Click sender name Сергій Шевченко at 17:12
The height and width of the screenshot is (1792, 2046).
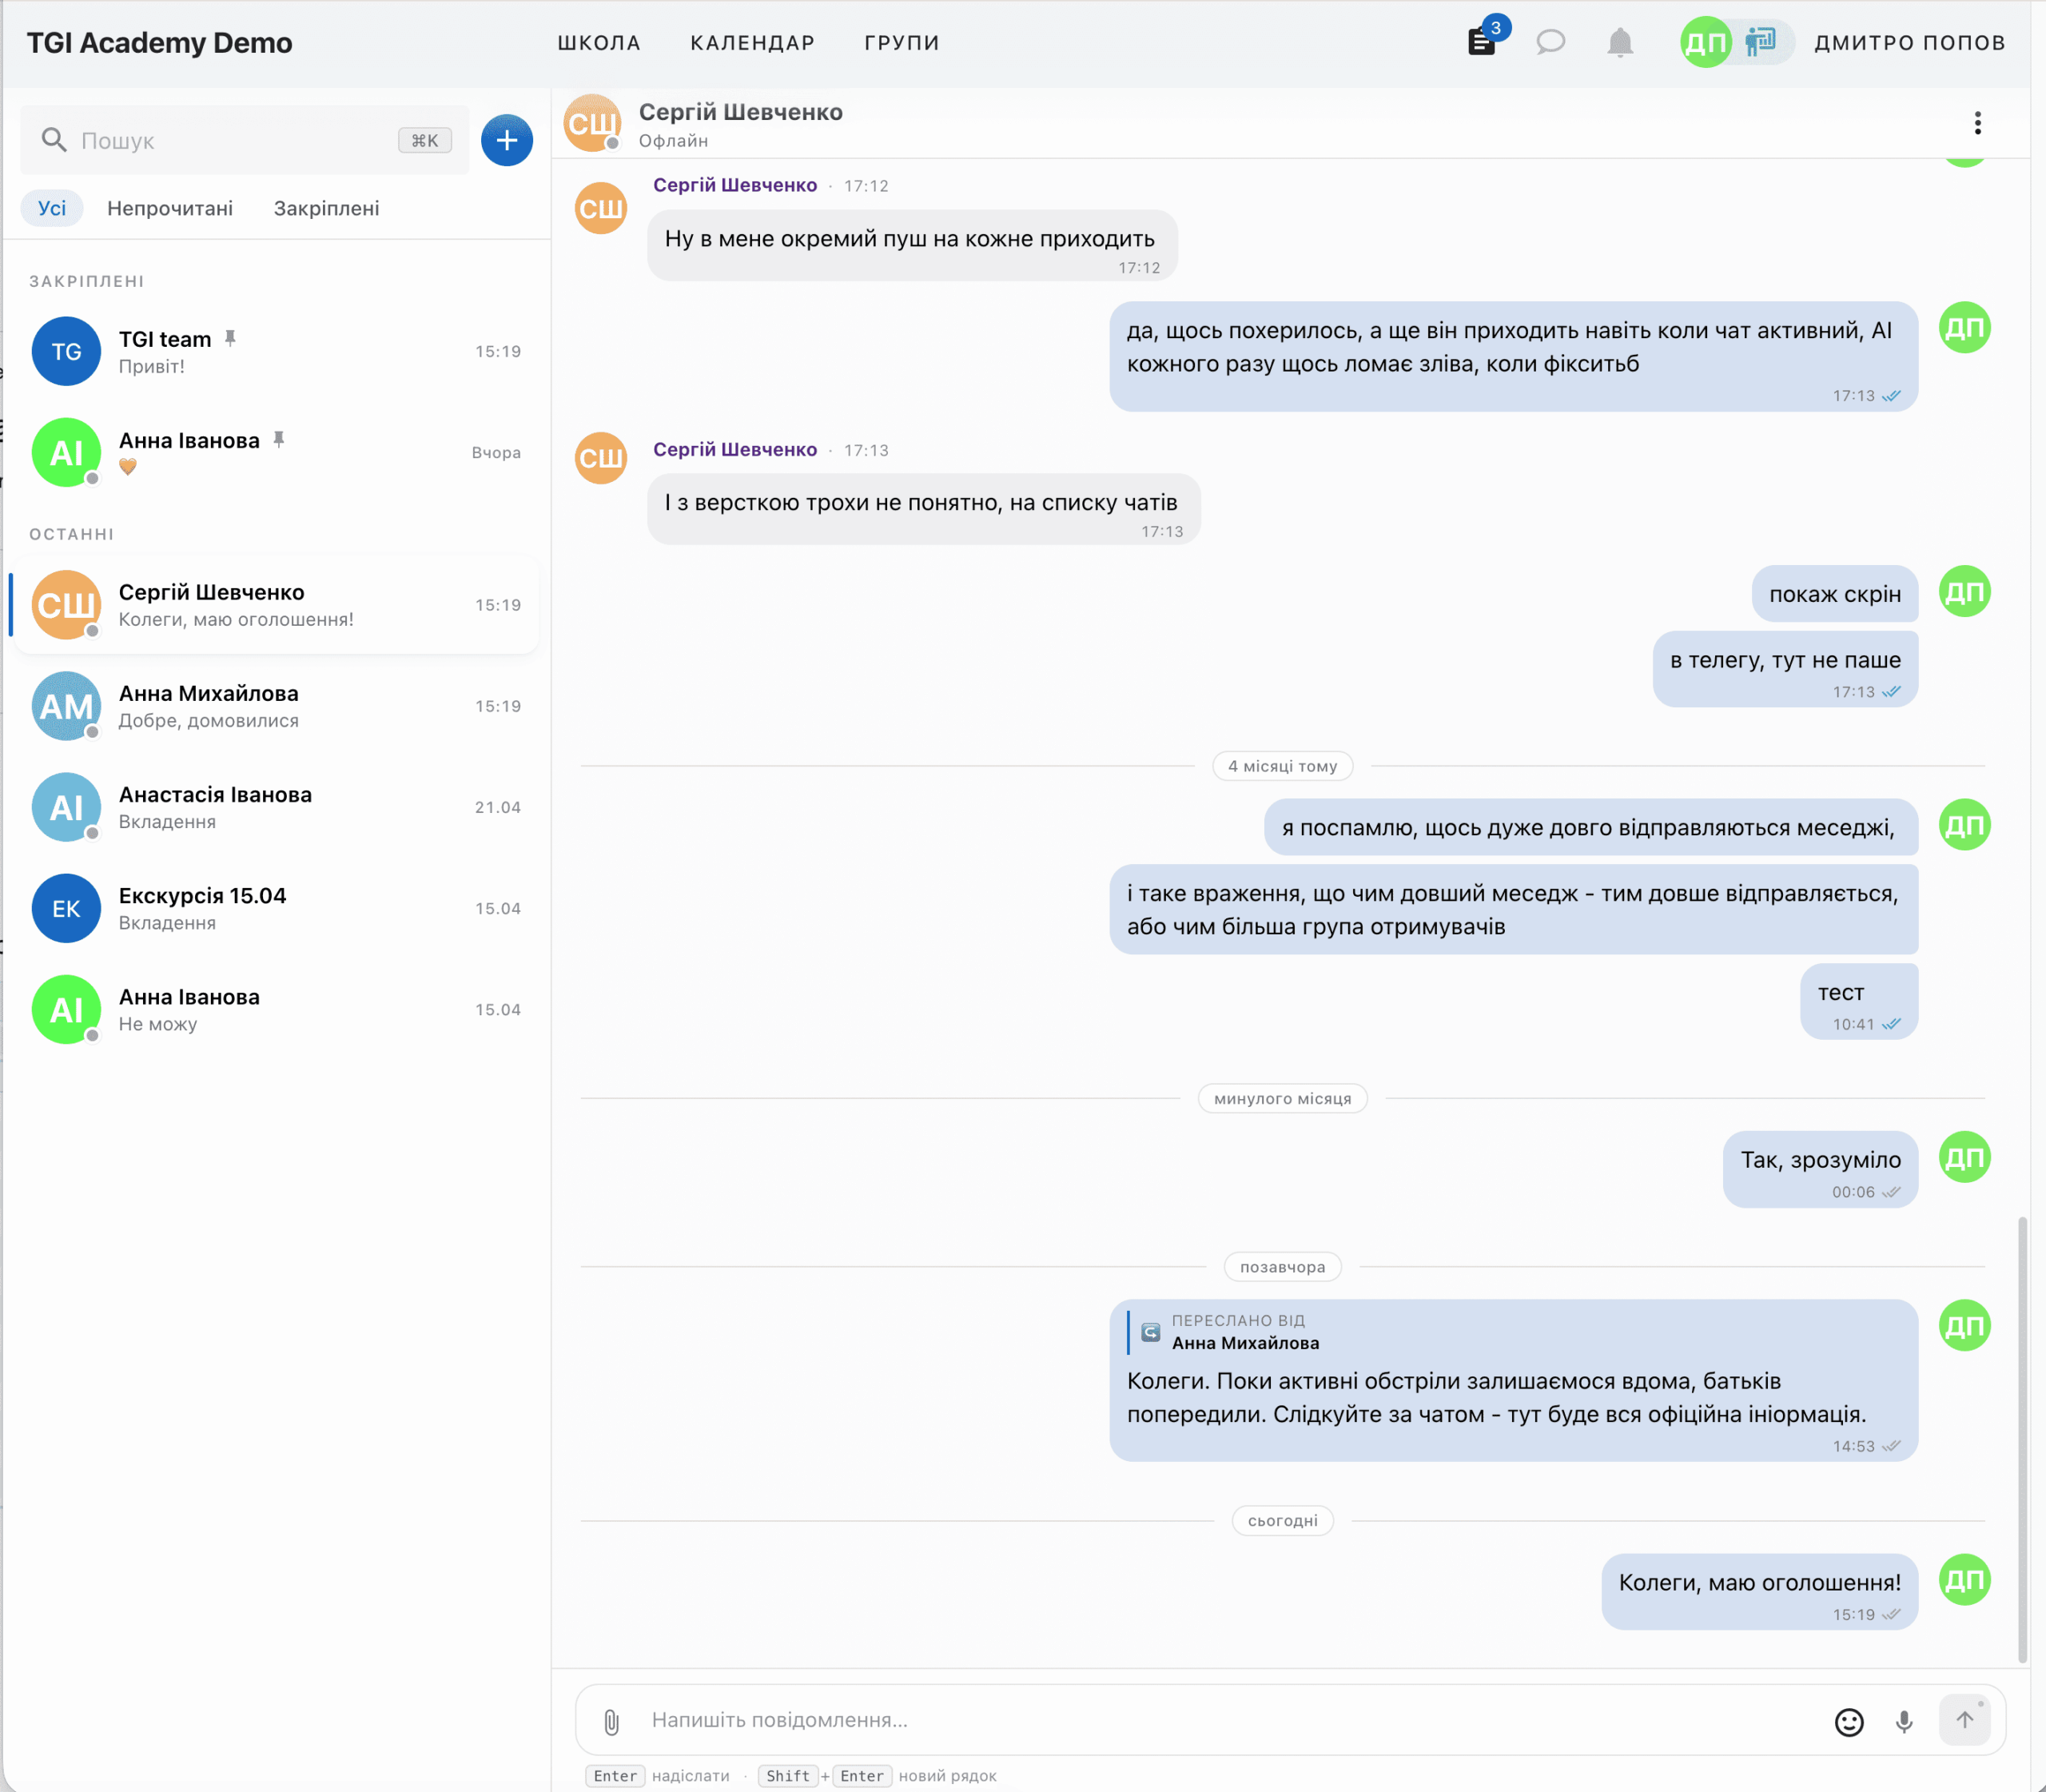[735, 185]
